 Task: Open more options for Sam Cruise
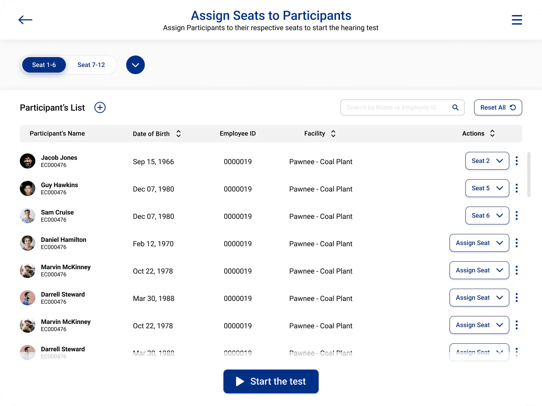tap(517, 215)
